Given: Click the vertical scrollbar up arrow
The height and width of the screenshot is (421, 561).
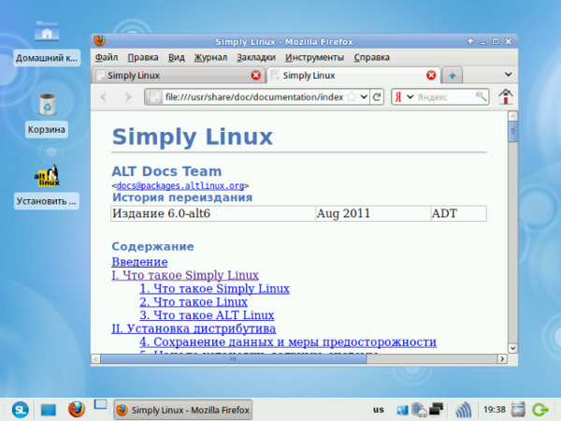Looking at the screenshot, I should coord(512,116).
